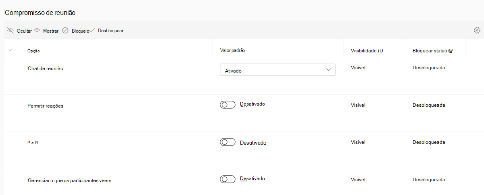Click the select-all checkmark in header

(10, 50)
